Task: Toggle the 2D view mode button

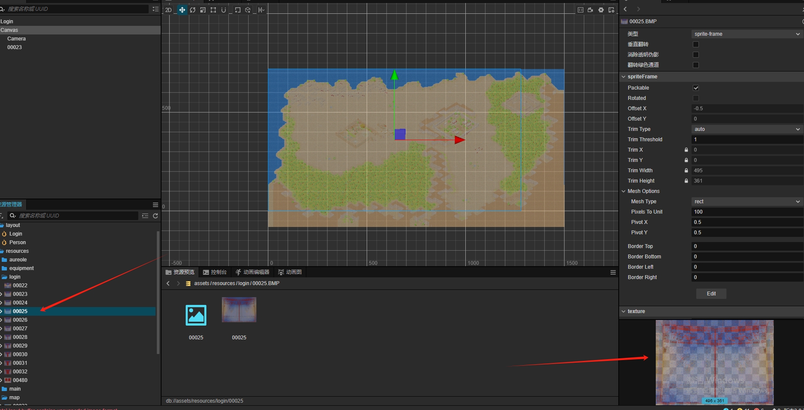Action: click(x=168, y=10)
